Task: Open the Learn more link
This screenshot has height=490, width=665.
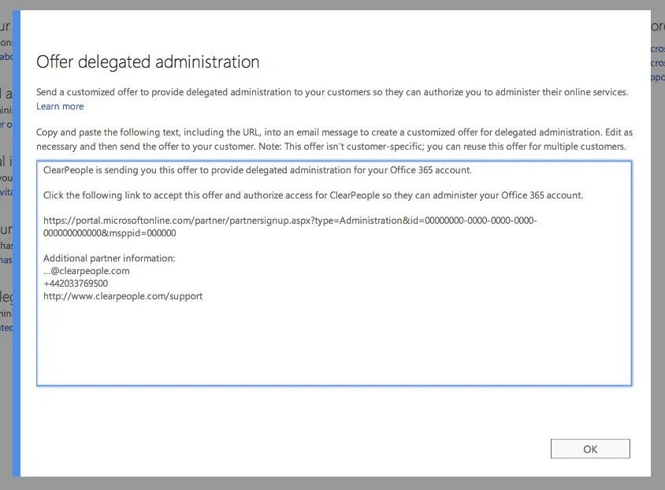Action: click(60, 106)
